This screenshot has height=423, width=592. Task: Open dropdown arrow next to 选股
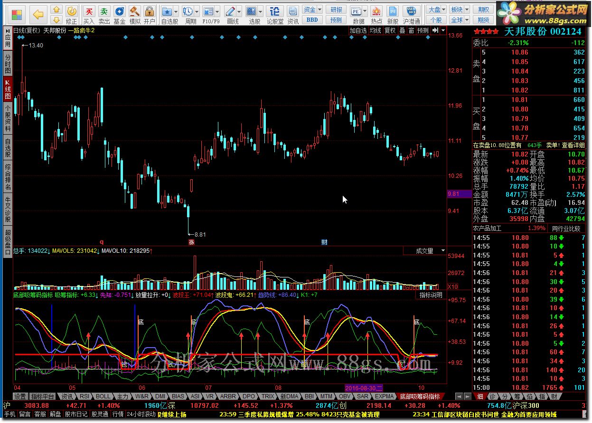[x=261, y=11]
